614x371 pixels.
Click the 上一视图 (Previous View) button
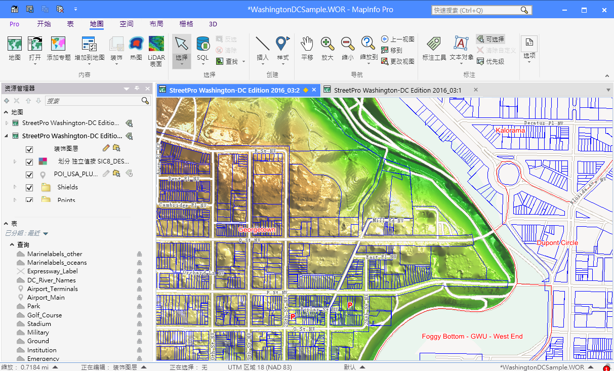pyautogui.click(x=398, y=39)
